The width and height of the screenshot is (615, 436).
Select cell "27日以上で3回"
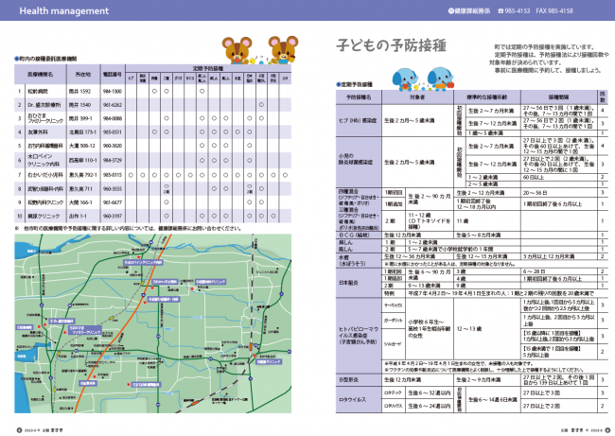click(541, 392)
